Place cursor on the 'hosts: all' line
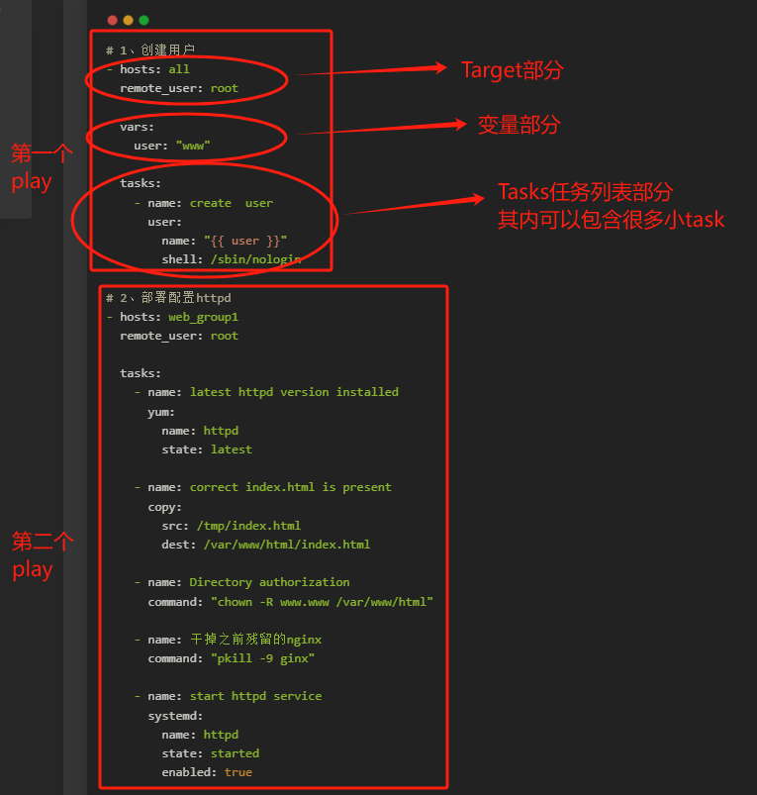The image size is (757, 795). (x=154, y=69)
